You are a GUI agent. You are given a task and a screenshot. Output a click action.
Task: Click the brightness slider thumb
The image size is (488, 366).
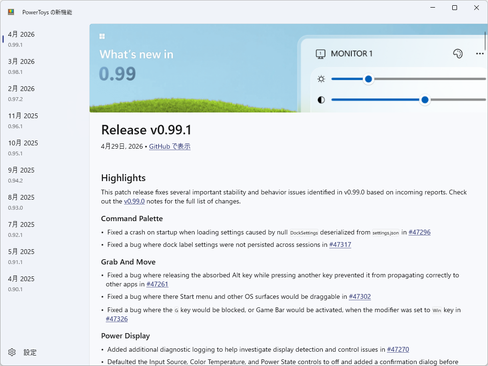(368, 79)
